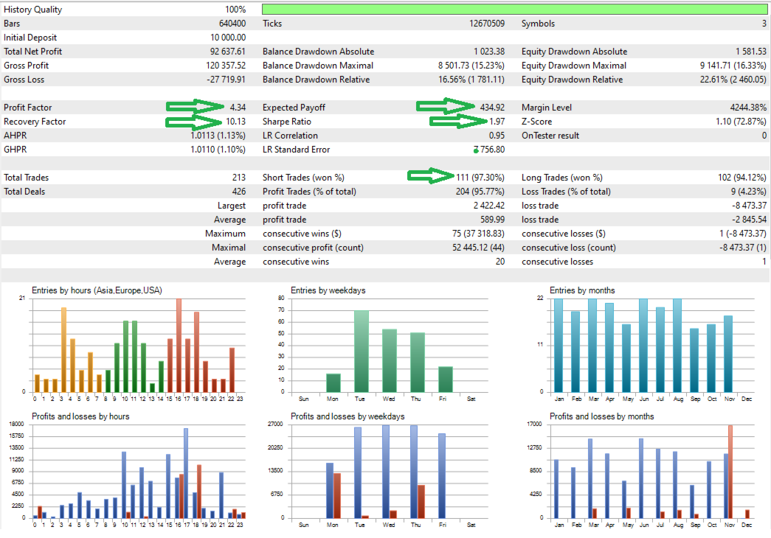
Task: Click the green History Quality progress bar
Action: coord(514,10)
